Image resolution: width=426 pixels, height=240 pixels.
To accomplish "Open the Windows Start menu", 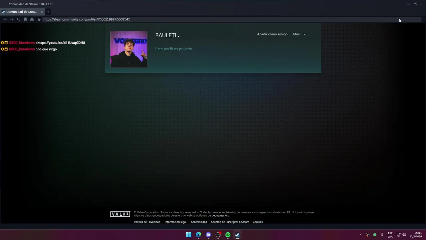I will click(x=189, y=235).
